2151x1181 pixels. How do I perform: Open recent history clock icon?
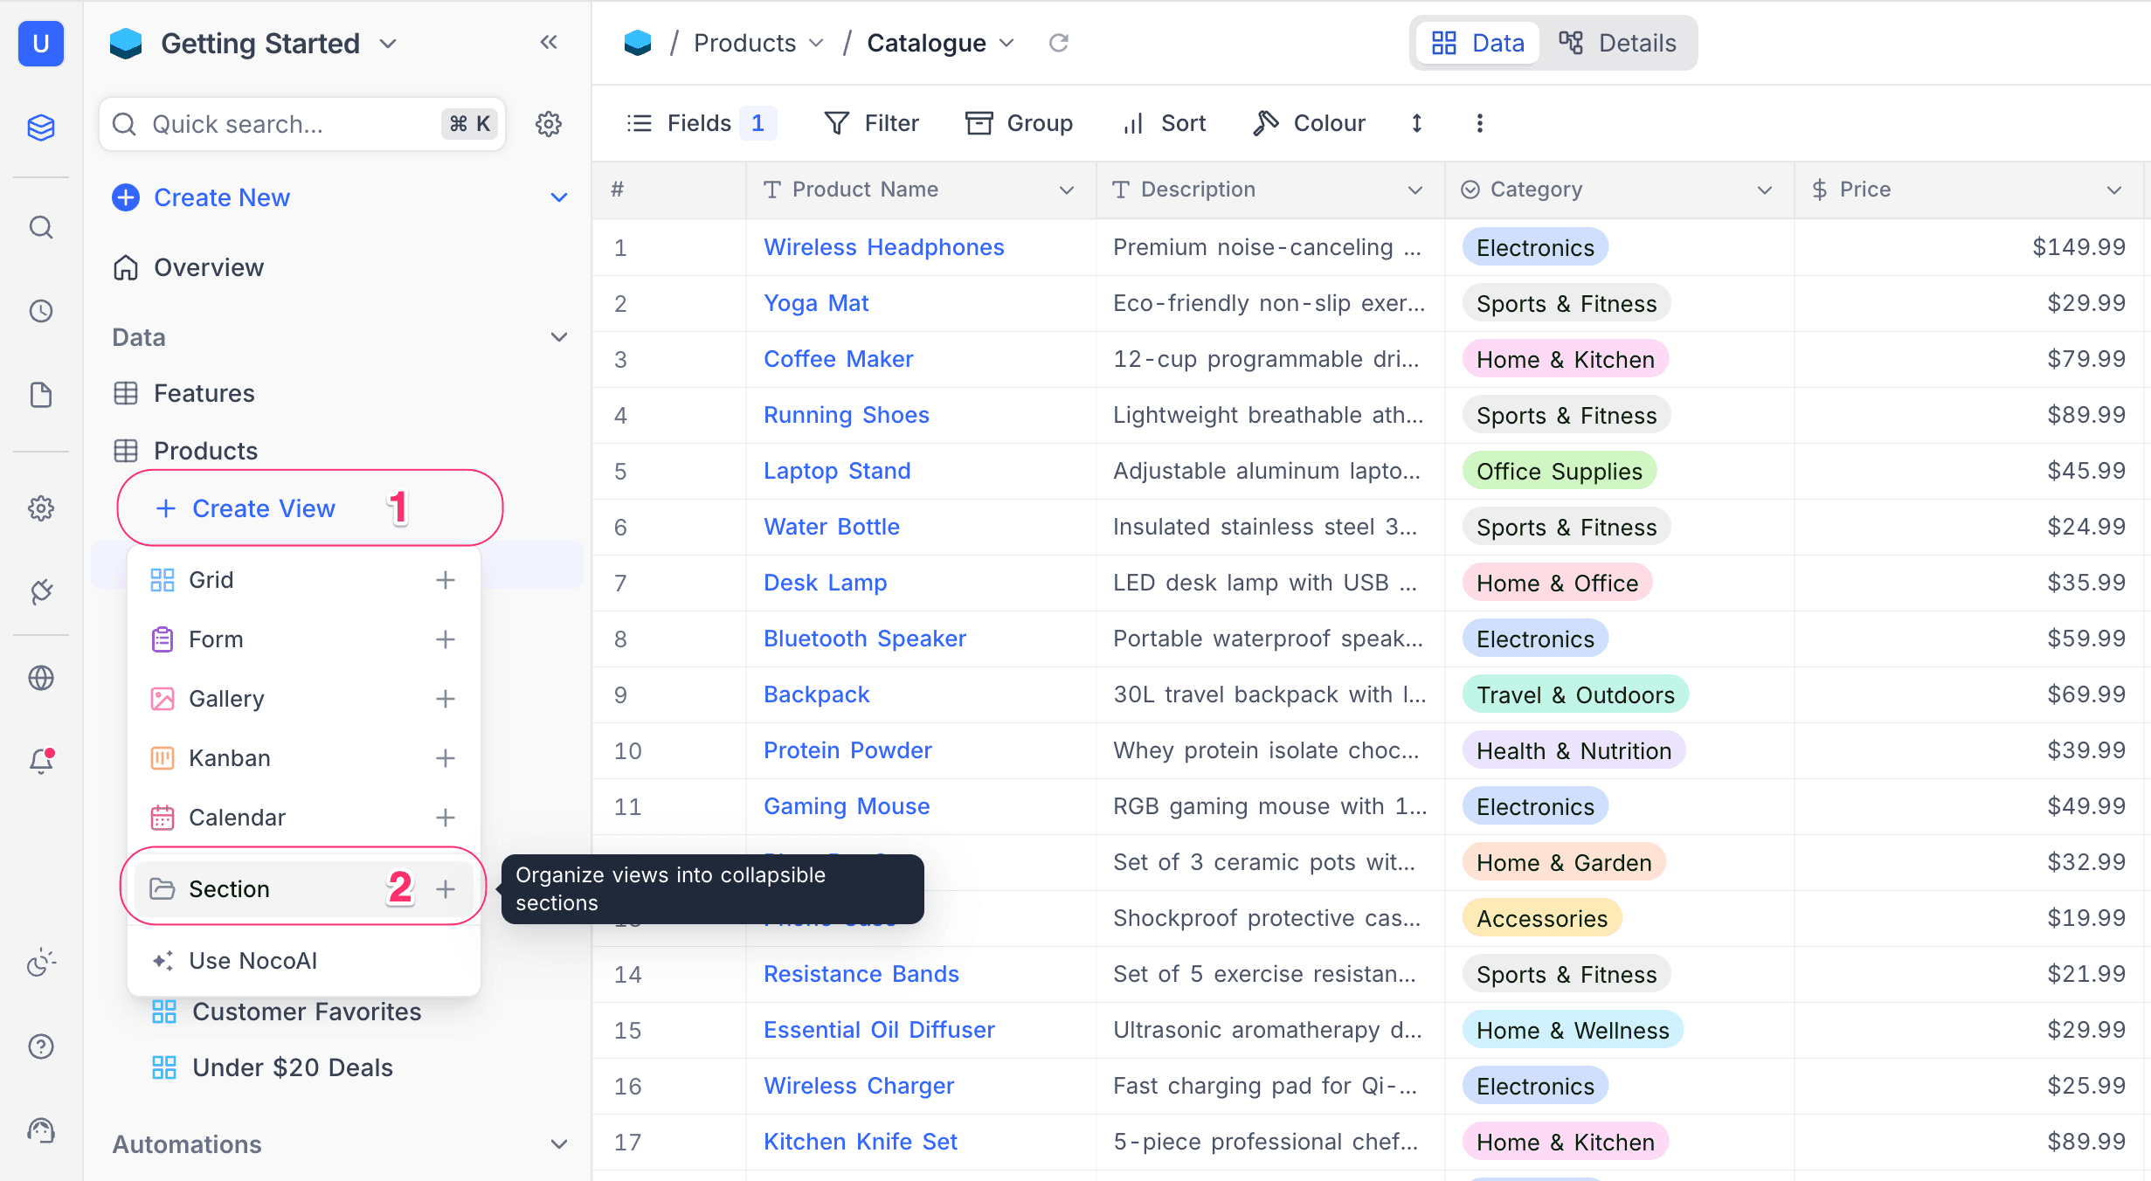pos(41,311)
